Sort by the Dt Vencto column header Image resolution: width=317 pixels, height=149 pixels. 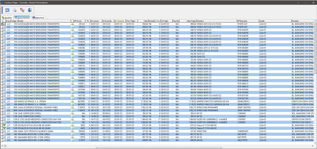(x=119, y=21)
